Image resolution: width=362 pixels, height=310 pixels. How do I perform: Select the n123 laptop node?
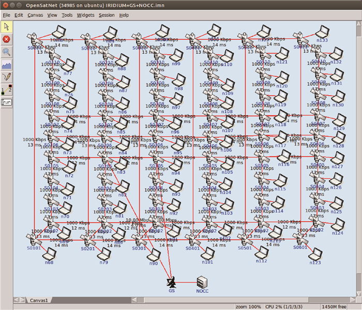pos(315,254)
